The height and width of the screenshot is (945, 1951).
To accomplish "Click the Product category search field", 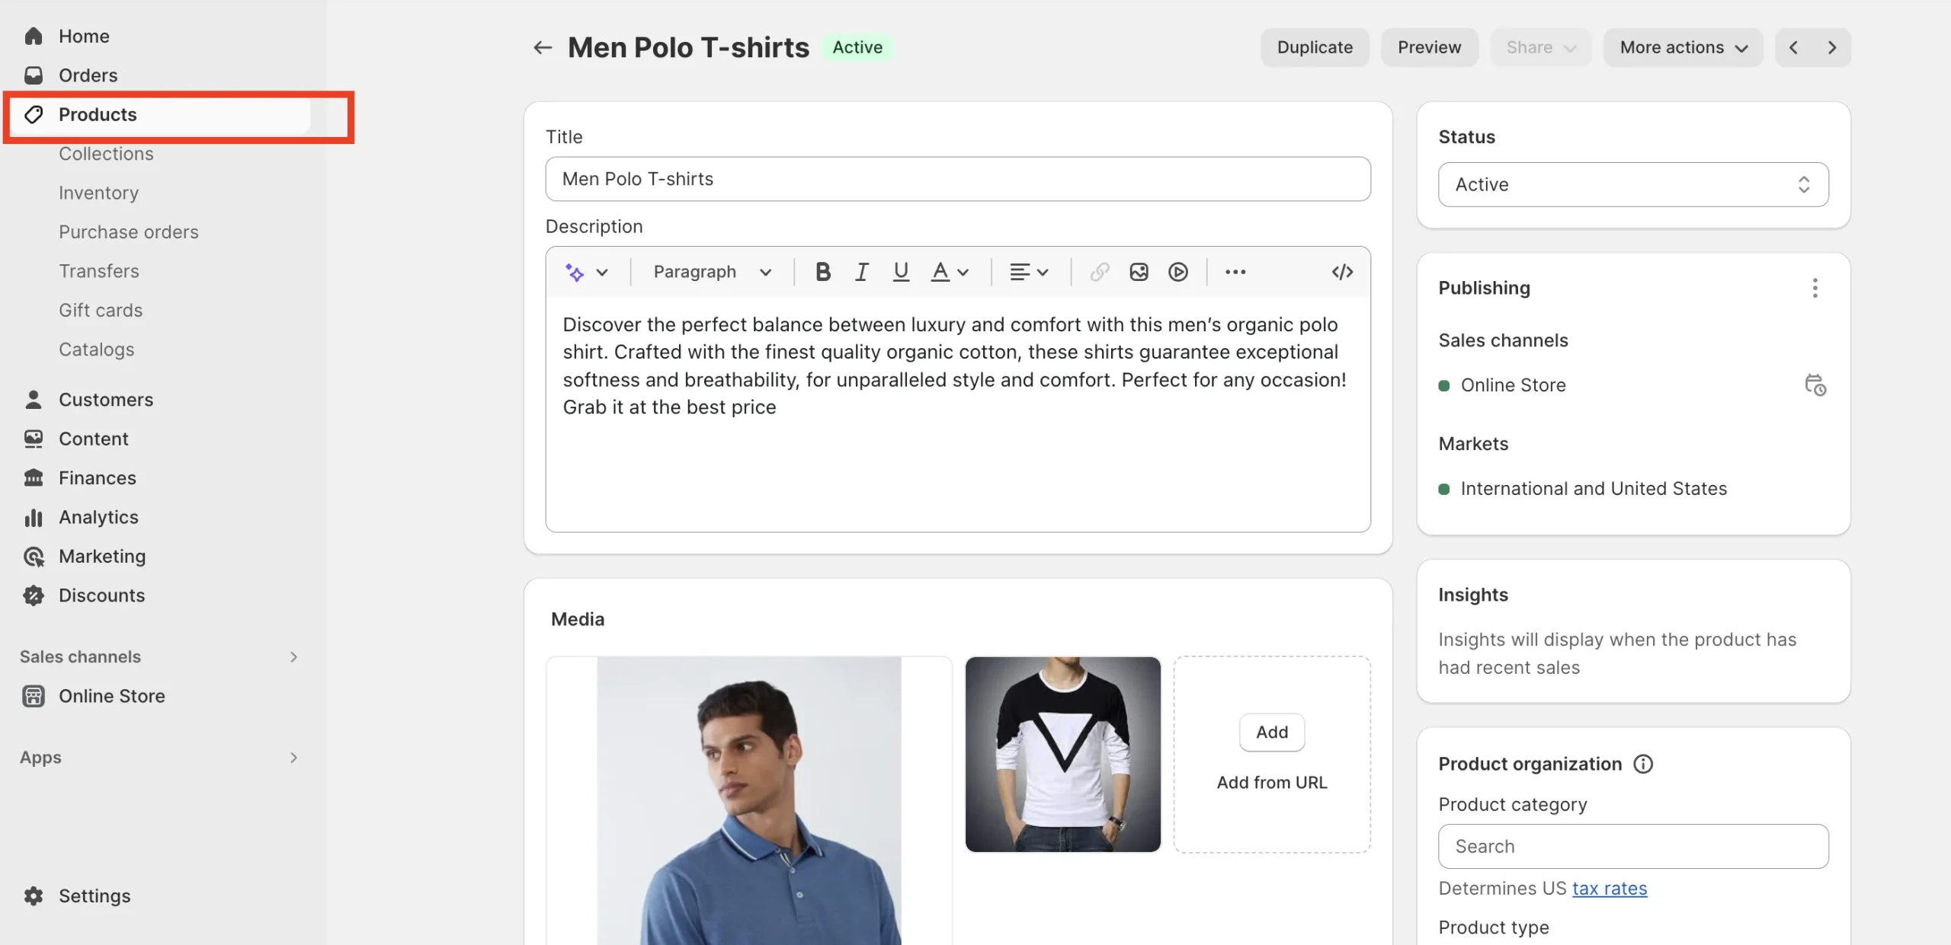I will point(1633,846).
